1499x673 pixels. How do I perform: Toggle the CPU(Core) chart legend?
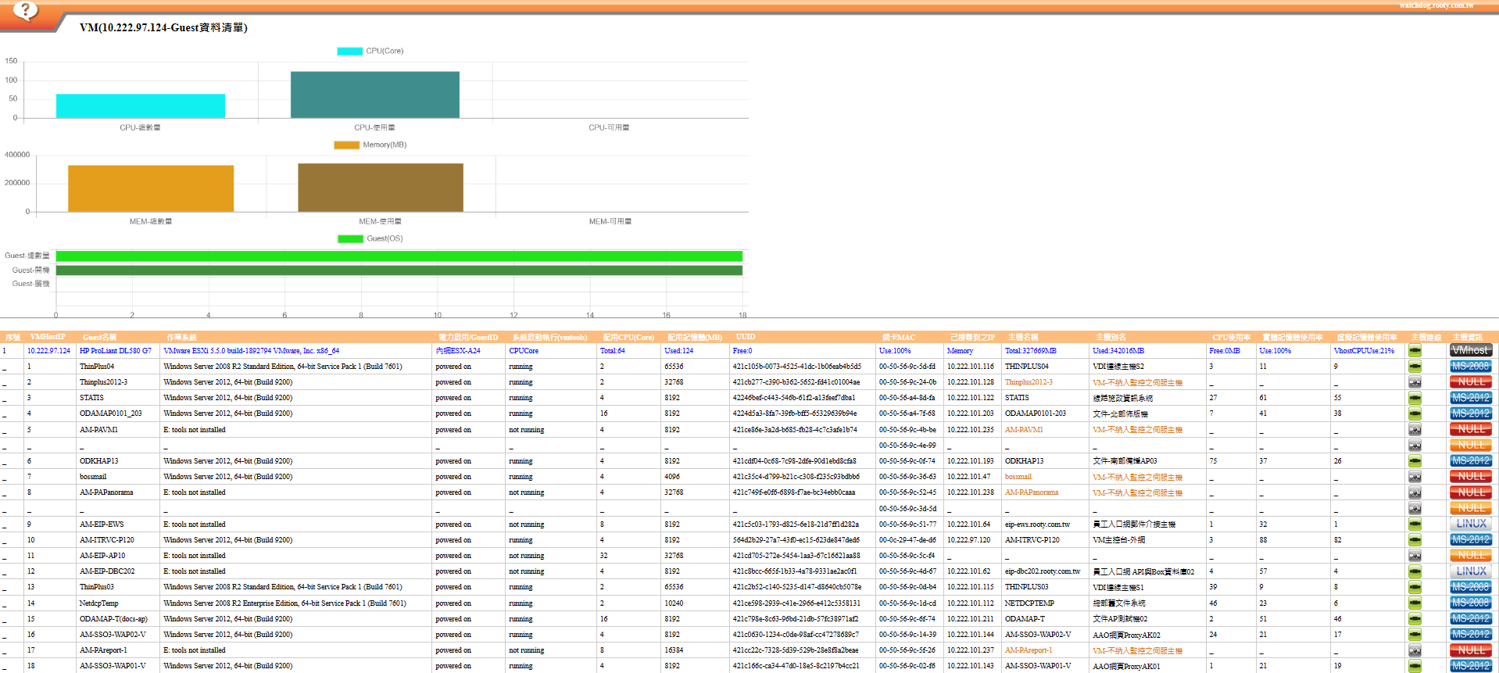click(x=370, y=51)
